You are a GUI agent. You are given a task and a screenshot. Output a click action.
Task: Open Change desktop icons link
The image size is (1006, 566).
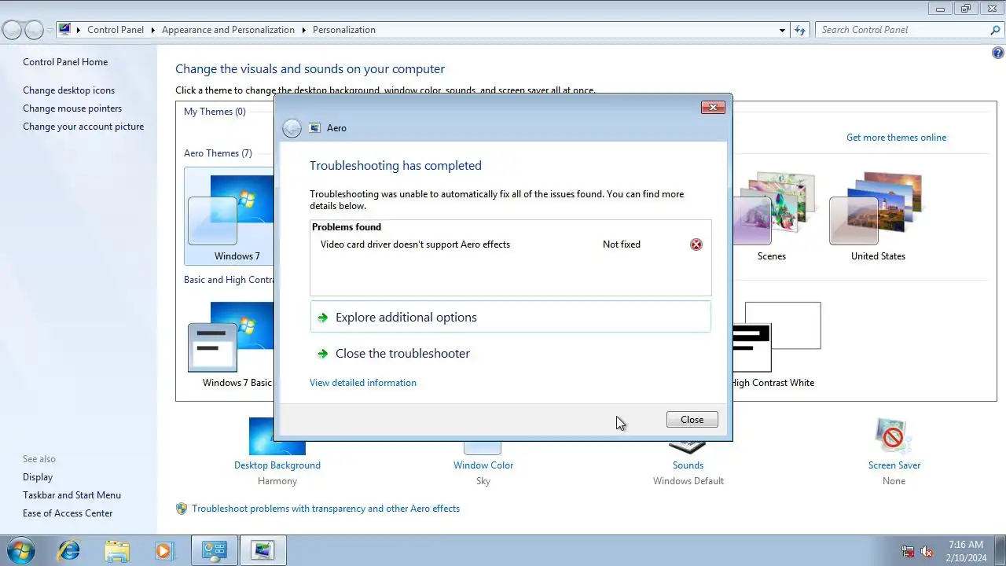[x=68, y=90]
